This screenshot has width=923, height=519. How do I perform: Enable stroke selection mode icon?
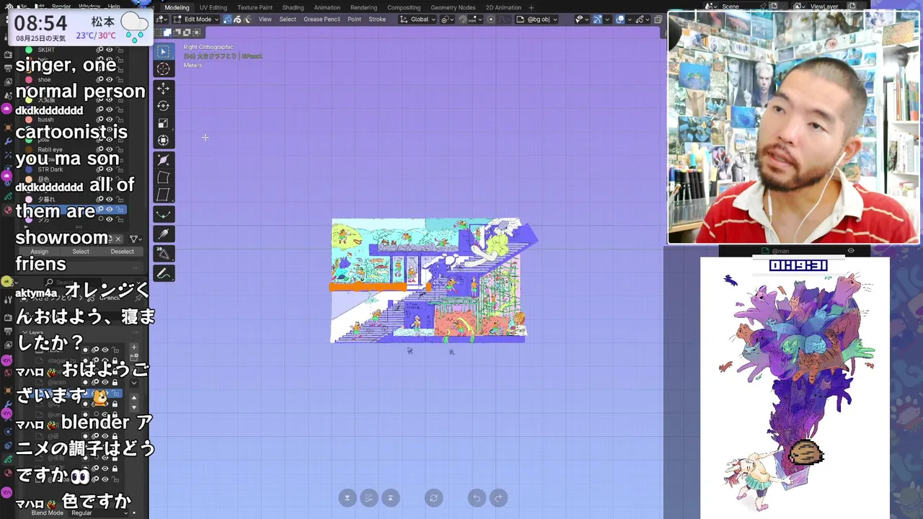click(x=237, y=19)
